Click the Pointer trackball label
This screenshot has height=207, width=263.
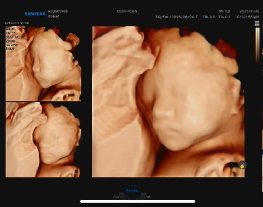click(x=132, y=190)
